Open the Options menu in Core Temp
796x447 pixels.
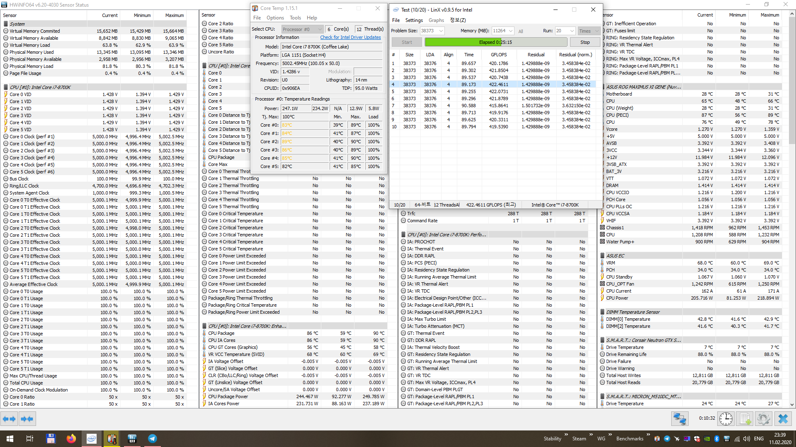[x=275, y=18]
